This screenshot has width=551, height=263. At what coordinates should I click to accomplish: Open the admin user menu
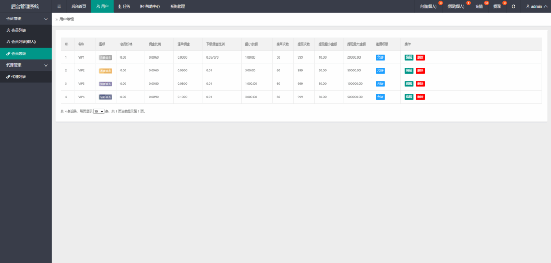(x=536, y=6)
